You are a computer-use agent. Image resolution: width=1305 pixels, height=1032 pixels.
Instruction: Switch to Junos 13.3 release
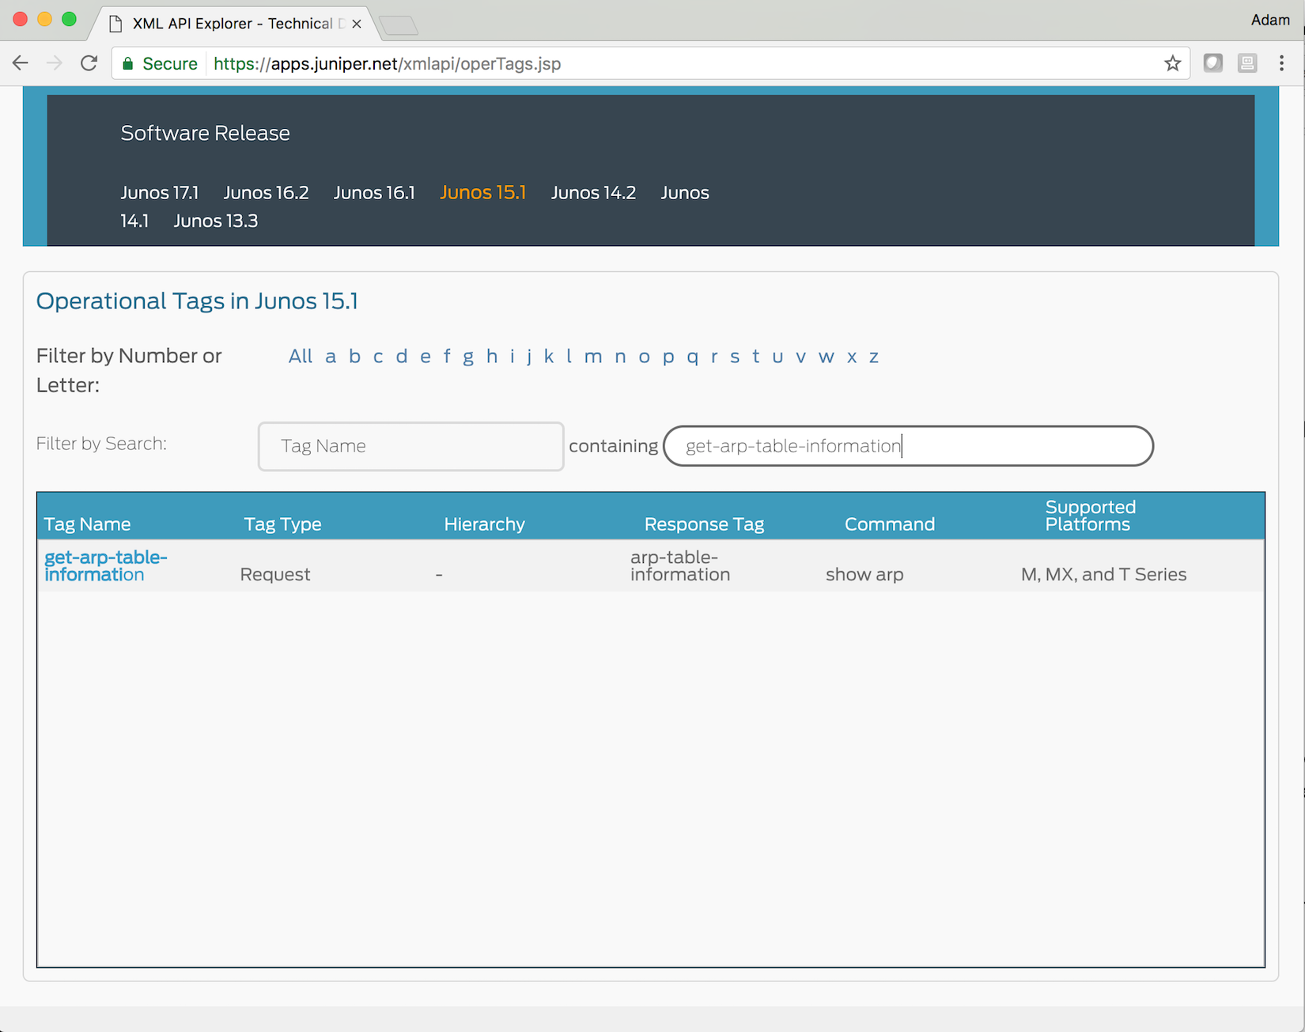point(216,221)
